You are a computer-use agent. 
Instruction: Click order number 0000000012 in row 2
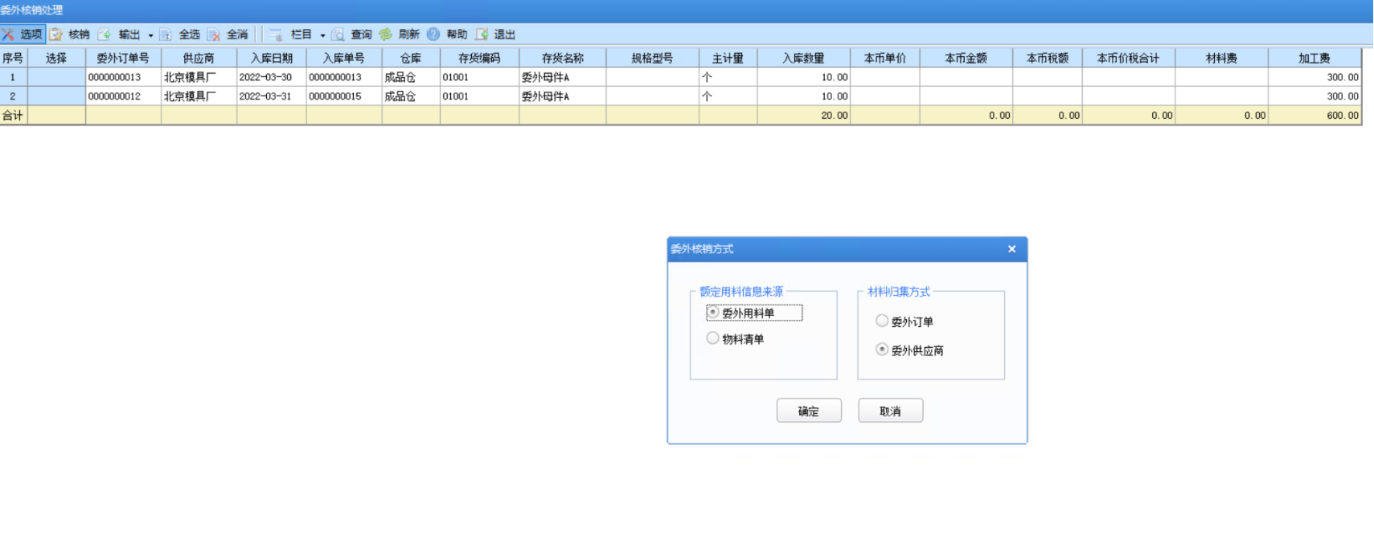(x=123, y=96)
